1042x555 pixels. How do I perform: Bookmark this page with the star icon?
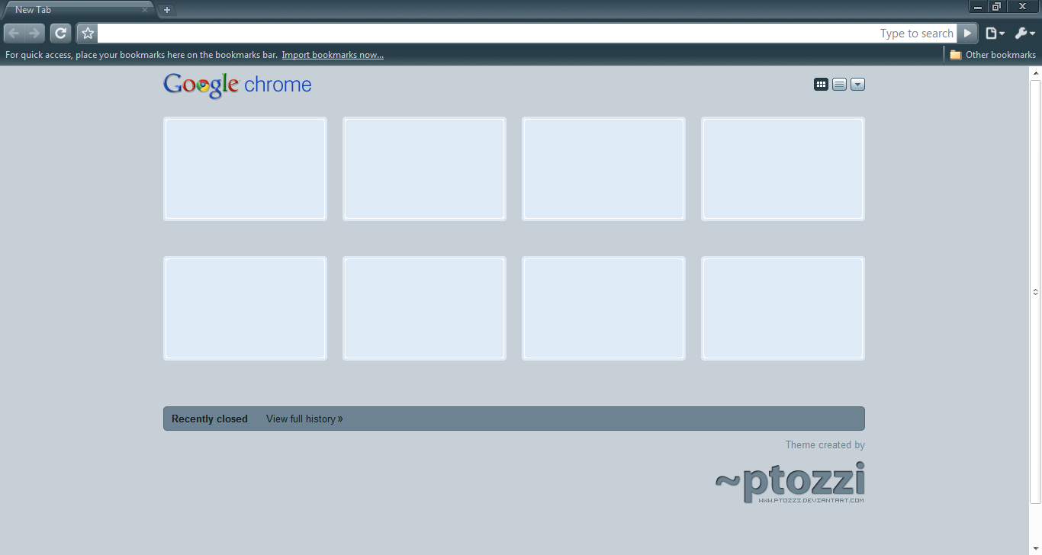88,34
